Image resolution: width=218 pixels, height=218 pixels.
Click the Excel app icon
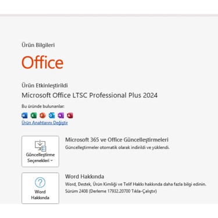(x=34, y=116)
